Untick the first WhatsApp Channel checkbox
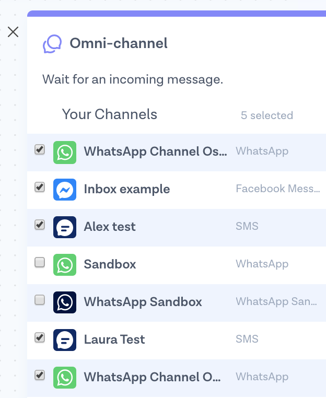The height and width of the screenshot is (398, 326). [x=40, y=149]
